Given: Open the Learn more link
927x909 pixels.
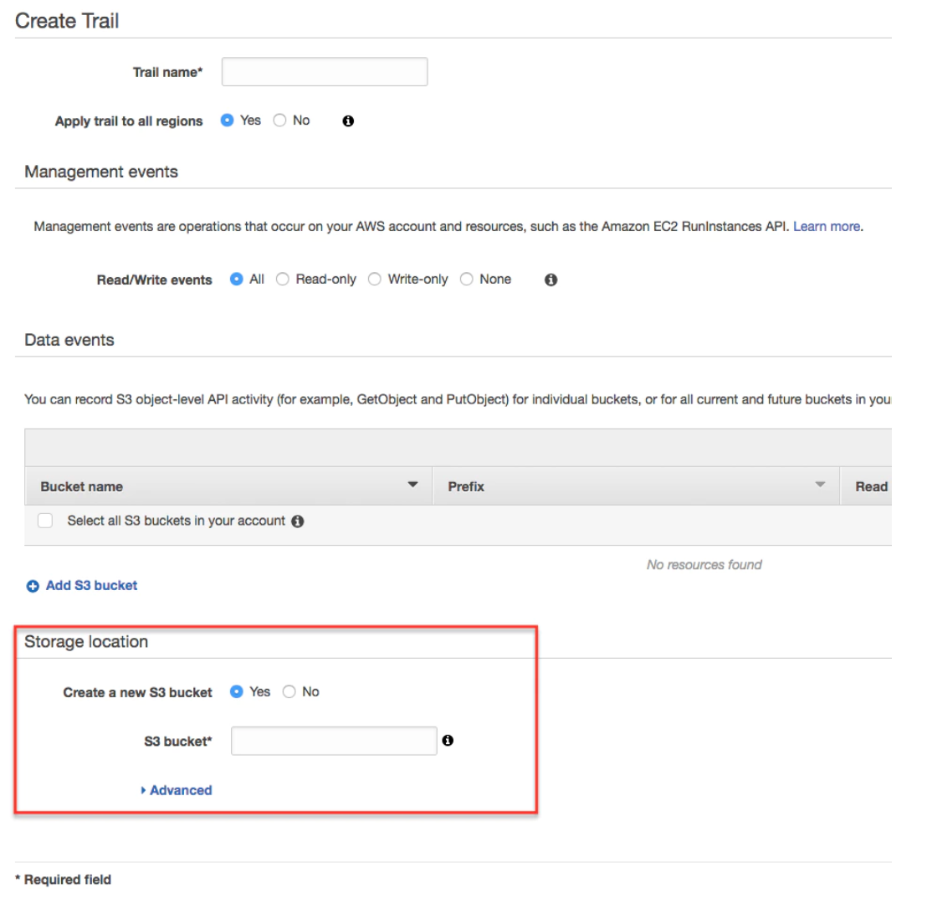Looking at the screenshot, I should click(x=825, y=226).
